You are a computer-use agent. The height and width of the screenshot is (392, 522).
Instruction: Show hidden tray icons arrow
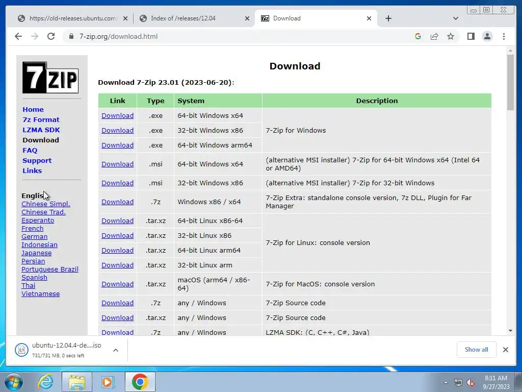click(446, 382)
